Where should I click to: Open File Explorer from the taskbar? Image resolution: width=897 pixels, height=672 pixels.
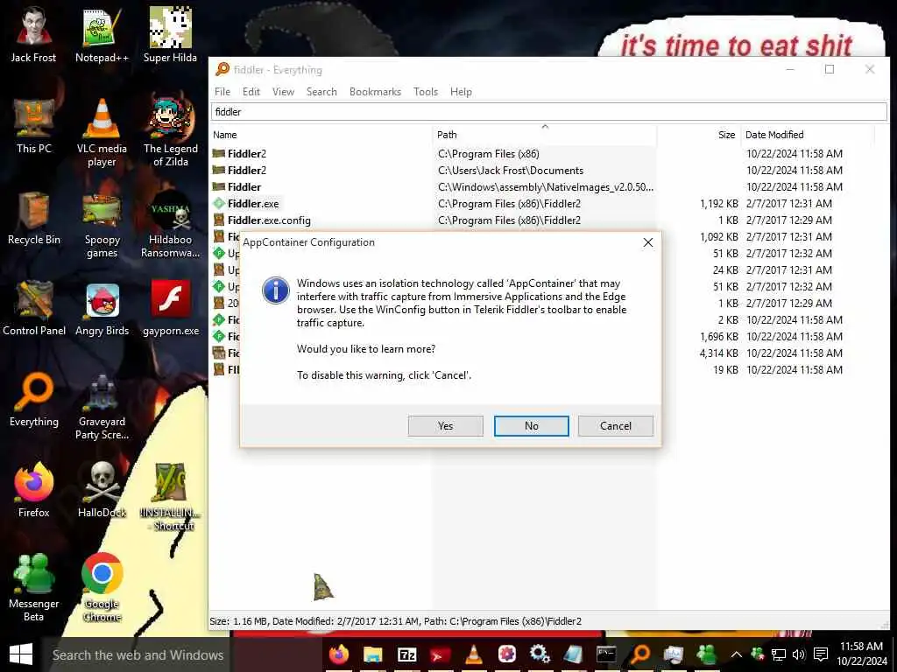pos(373,654)
